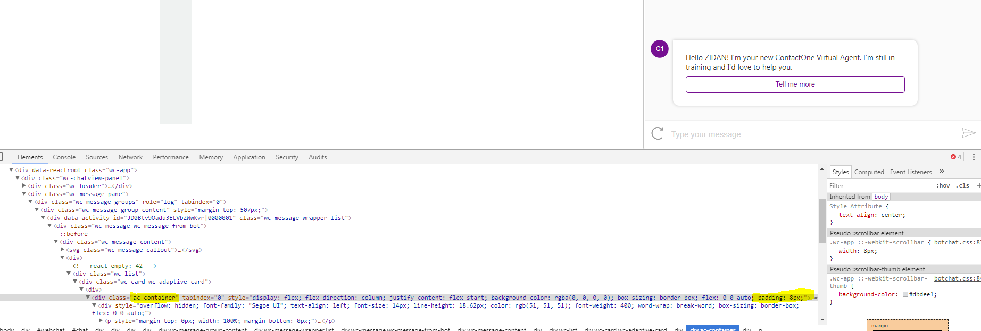Collapse the wc-message-pane div node
This screenshot has width=981, height=331.
pyautogui.click(x=24, y=194)
